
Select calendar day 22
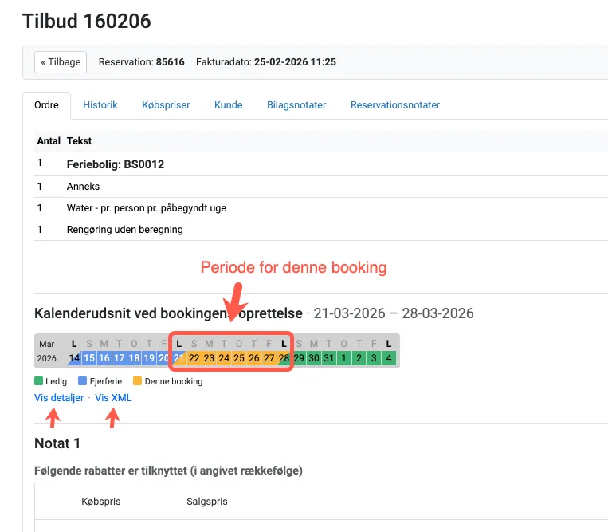[x=194, y=358]
